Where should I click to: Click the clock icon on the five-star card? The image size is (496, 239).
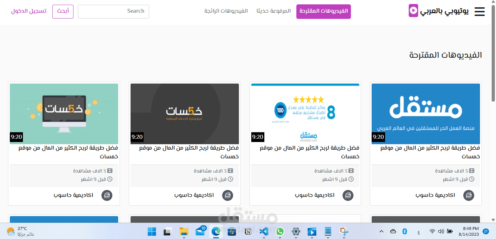[x=351, y=179]
